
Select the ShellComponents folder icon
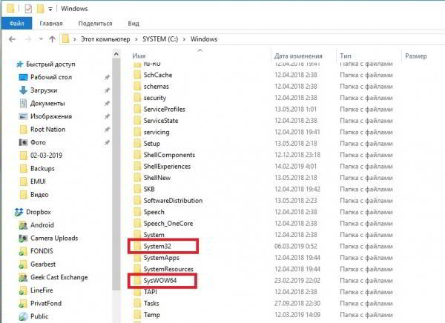click(x=137, y=155)
